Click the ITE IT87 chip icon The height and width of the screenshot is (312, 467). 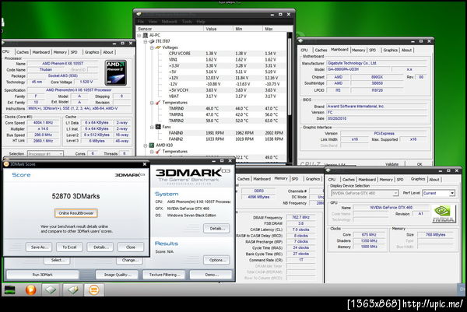coord(152,41)
